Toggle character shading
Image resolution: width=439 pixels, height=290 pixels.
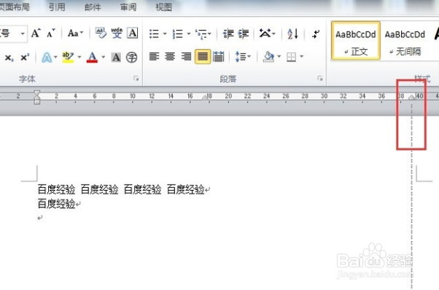point(116,57)
